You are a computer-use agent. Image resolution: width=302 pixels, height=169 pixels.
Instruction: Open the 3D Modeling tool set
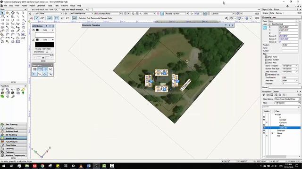click(14, 135)
